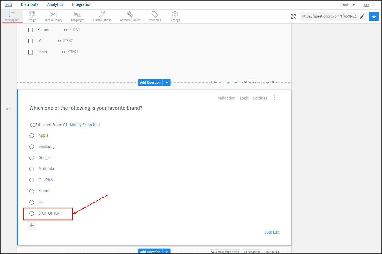This screenshot has height=254, width=382.
Task: Click the QR code icon
Action: (x=293, y=16)
